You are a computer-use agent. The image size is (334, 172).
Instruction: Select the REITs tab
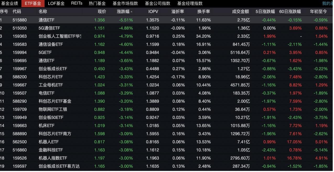point(77,3)
